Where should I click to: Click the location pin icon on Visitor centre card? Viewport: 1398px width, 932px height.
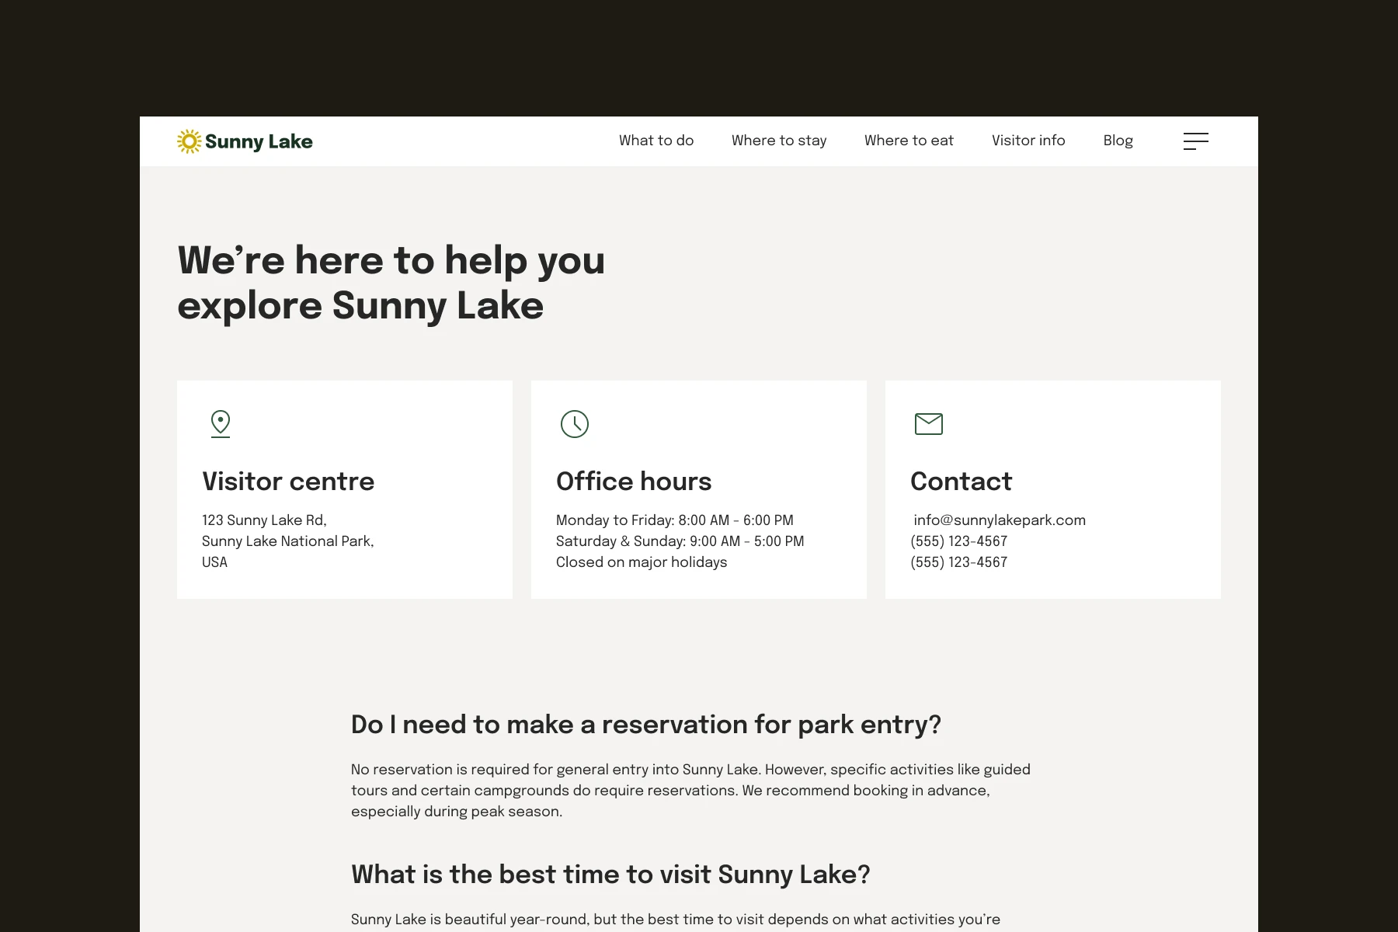(220, 423)
